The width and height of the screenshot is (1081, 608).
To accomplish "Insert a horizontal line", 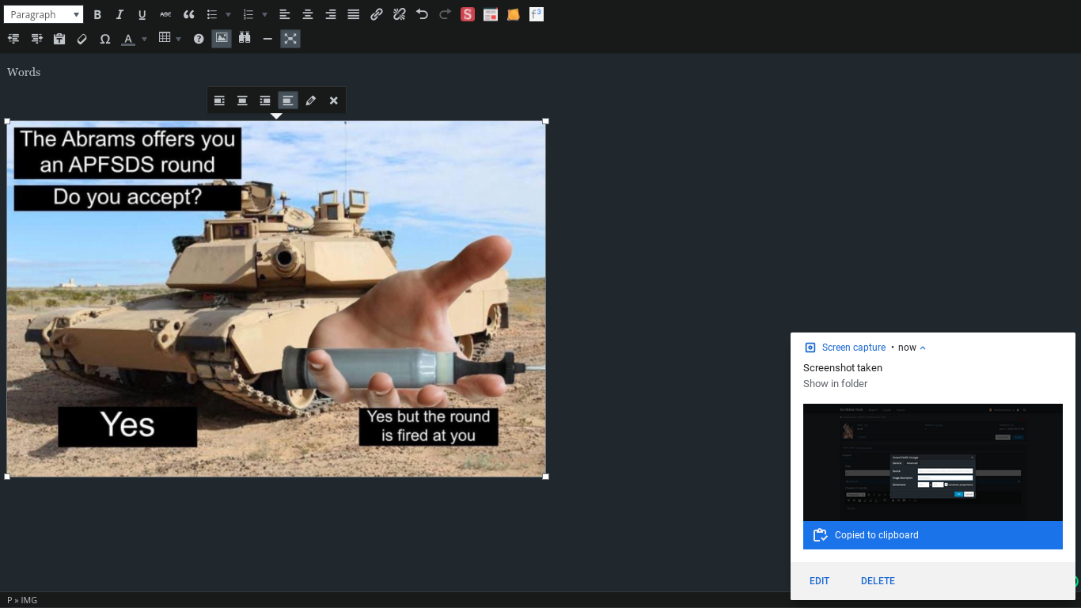I will (x=267, y=38).
